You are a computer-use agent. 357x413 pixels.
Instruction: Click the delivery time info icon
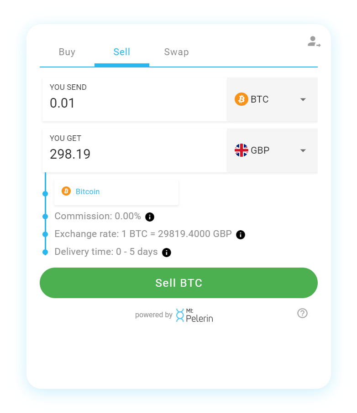click(167, 253)
